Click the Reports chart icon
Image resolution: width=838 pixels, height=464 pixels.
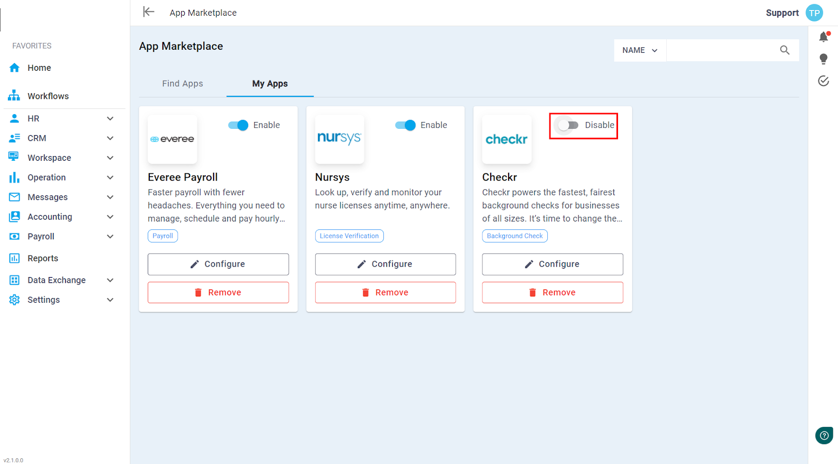[x=15, y=258]
